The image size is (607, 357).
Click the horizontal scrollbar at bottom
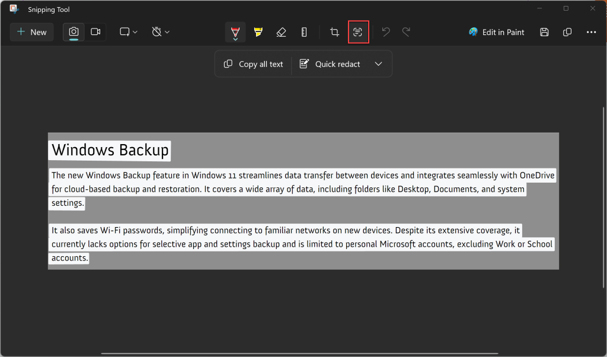tap(299, 353)
